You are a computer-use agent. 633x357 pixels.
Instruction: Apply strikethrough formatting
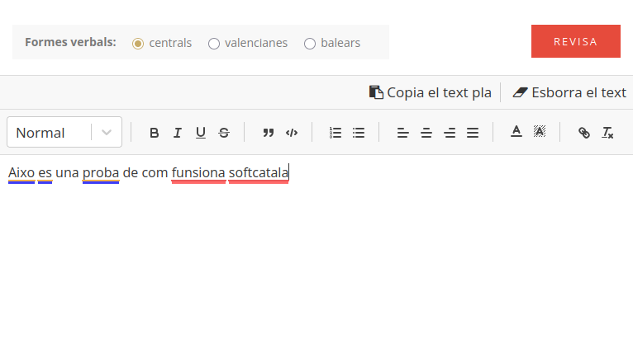pyautogui.click(x=224, y=133)
